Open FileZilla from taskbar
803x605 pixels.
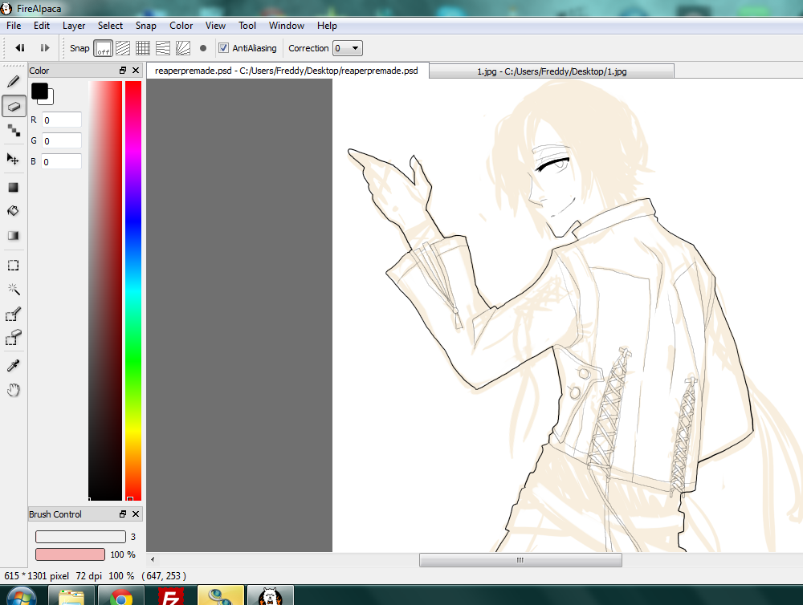tap(170, 597)
